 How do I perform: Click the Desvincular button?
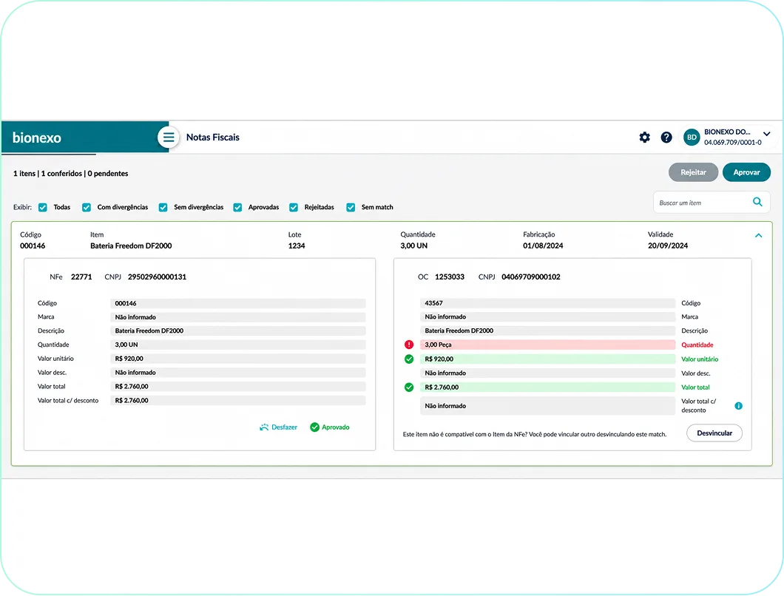(714, 433)
